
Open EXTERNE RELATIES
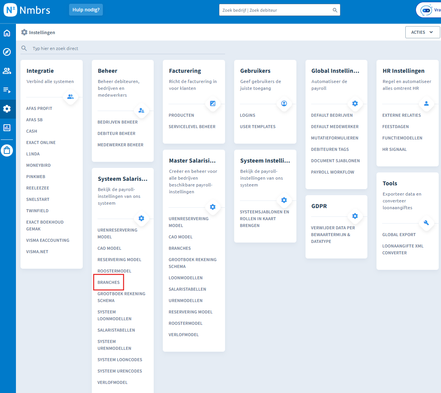(402, 115)
